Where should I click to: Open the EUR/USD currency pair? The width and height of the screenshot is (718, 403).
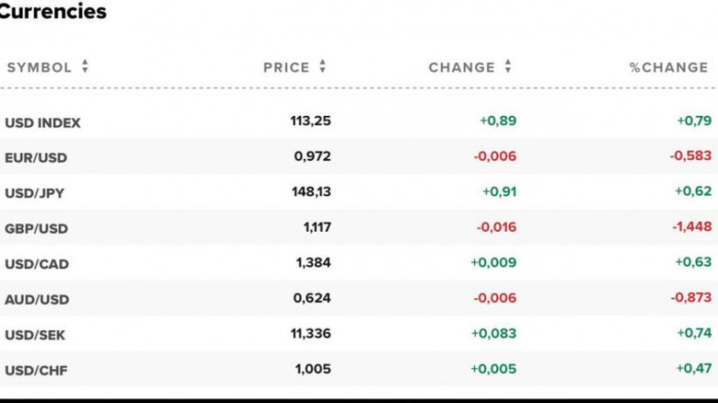point(36,157)
